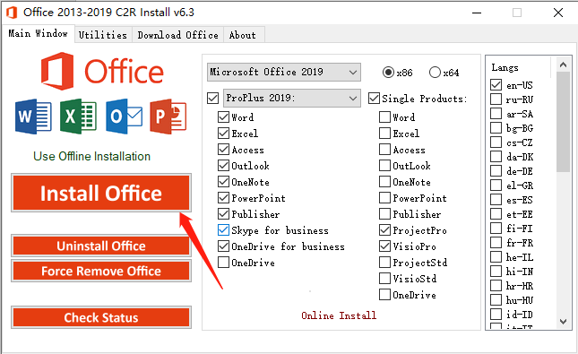Check the cs-CZ language
This screenshot has width=578, height=354.
click(496, 142)
